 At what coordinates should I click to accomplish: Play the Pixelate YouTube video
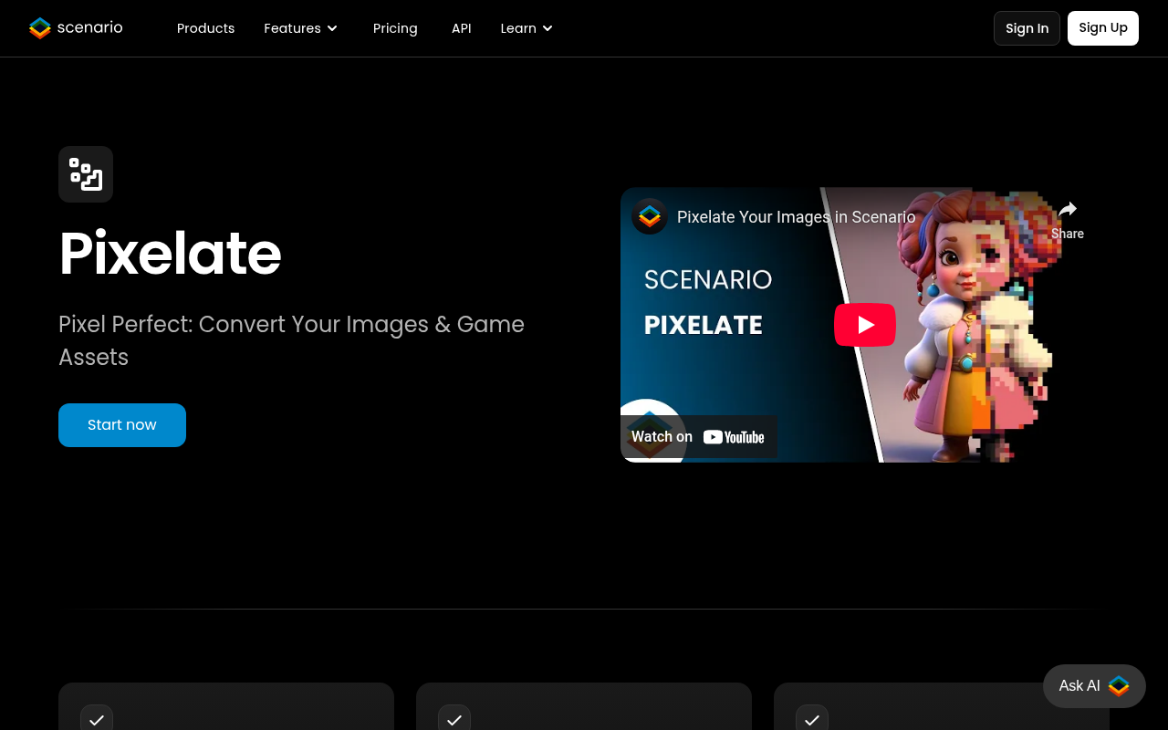coord(864,324)
